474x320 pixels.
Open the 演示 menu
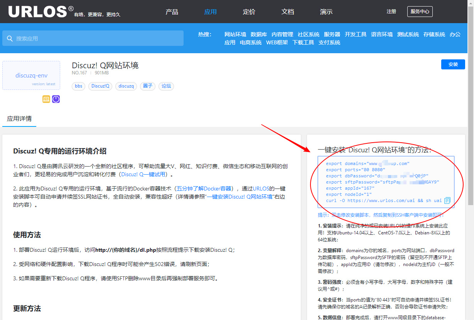coord(326,12)
